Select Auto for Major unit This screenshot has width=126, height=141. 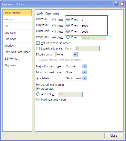click(x=54, y=32)
